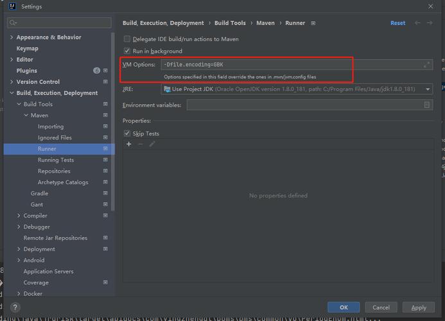Click the sidebar tree scrollbar

(x=113, y=122)
